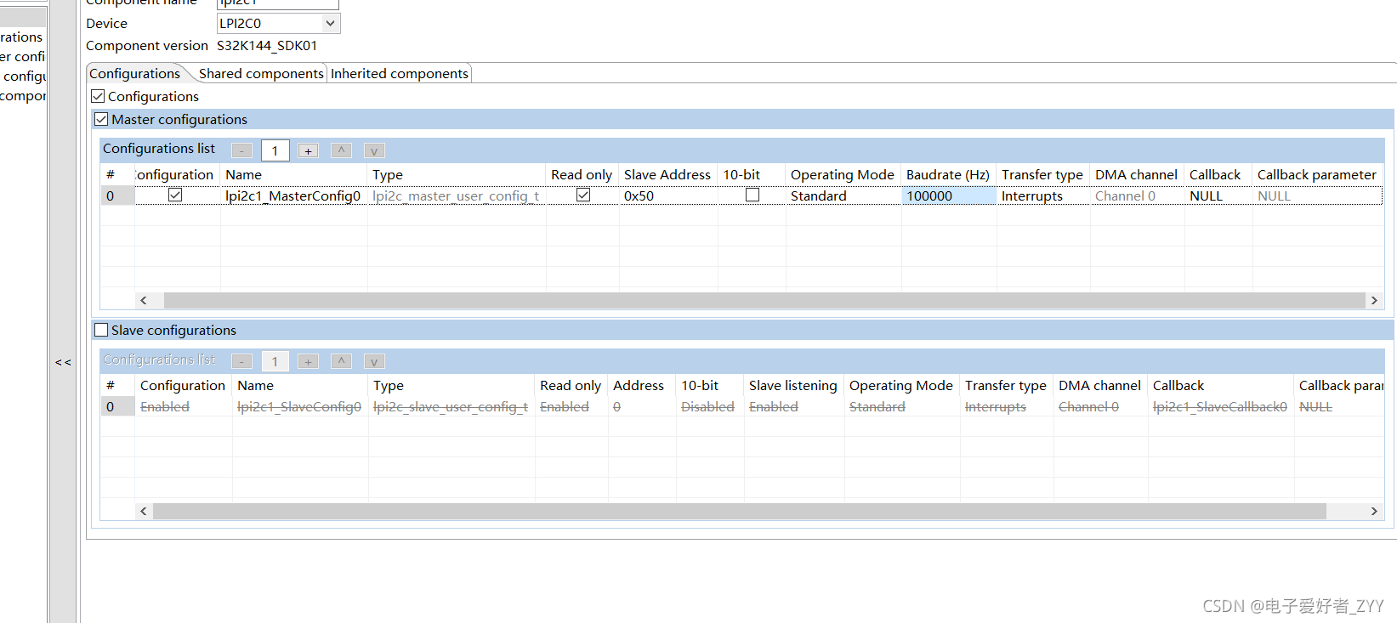
Task: Click the Baudrate (Hz) column header
Action: pos(947,174)
